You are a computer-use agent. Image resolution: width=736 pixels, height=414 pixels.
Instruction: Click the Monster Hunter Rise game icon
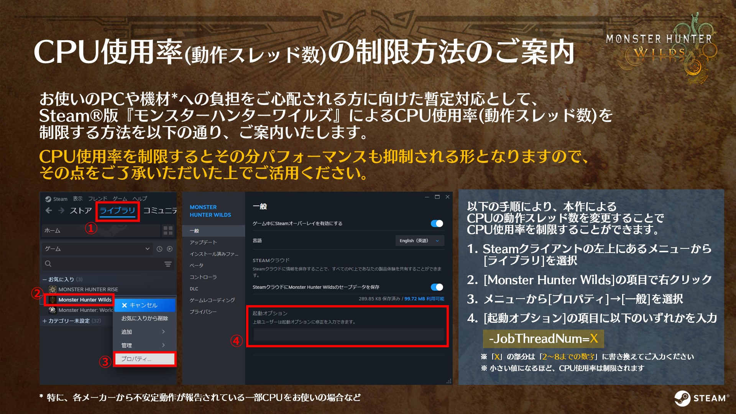(x=53, y=289)
